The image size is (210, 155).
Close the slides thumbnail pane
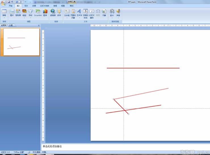[39, 26]
